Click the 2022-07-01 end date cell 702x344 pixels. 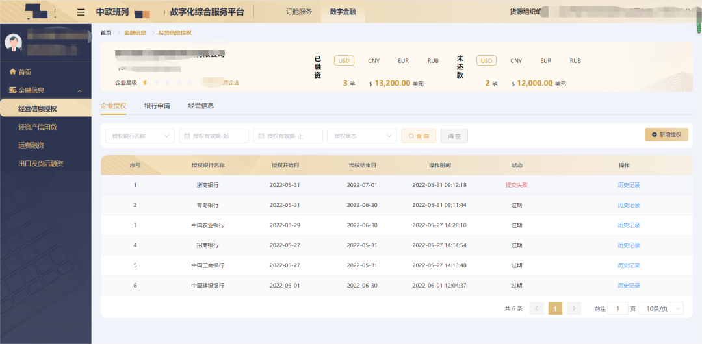[362, 185]
